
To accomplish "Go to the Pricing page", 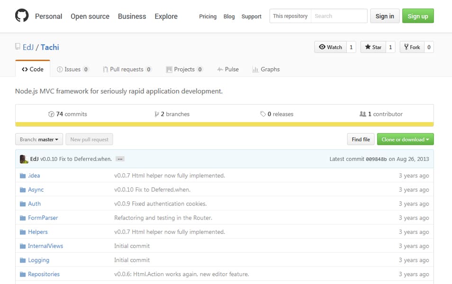I will pos(208,17).
